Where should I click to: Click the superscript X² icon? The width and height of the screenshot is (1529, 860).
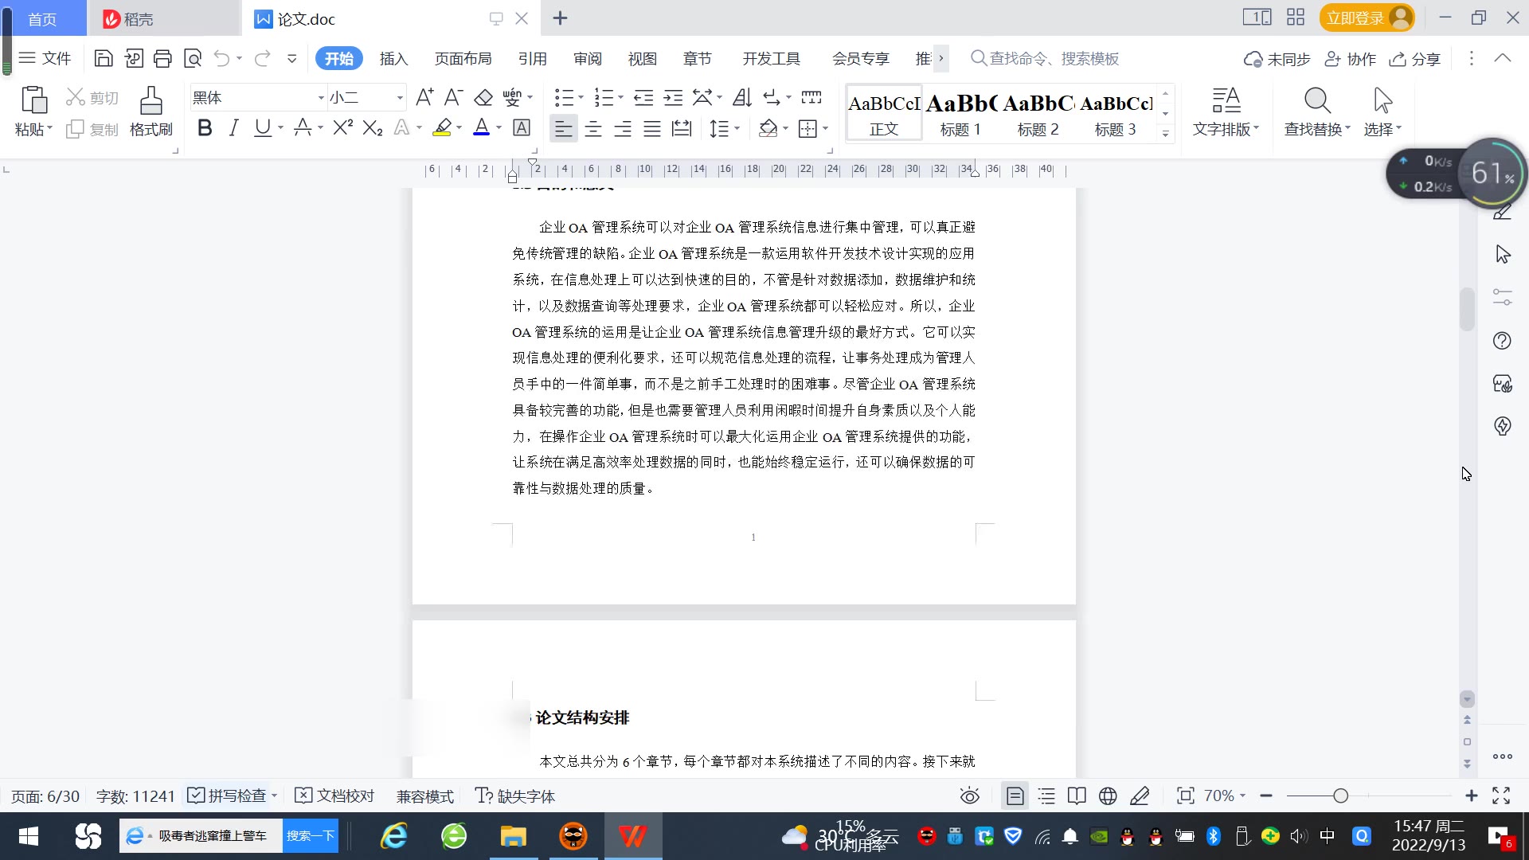click(x=342, y=128)
